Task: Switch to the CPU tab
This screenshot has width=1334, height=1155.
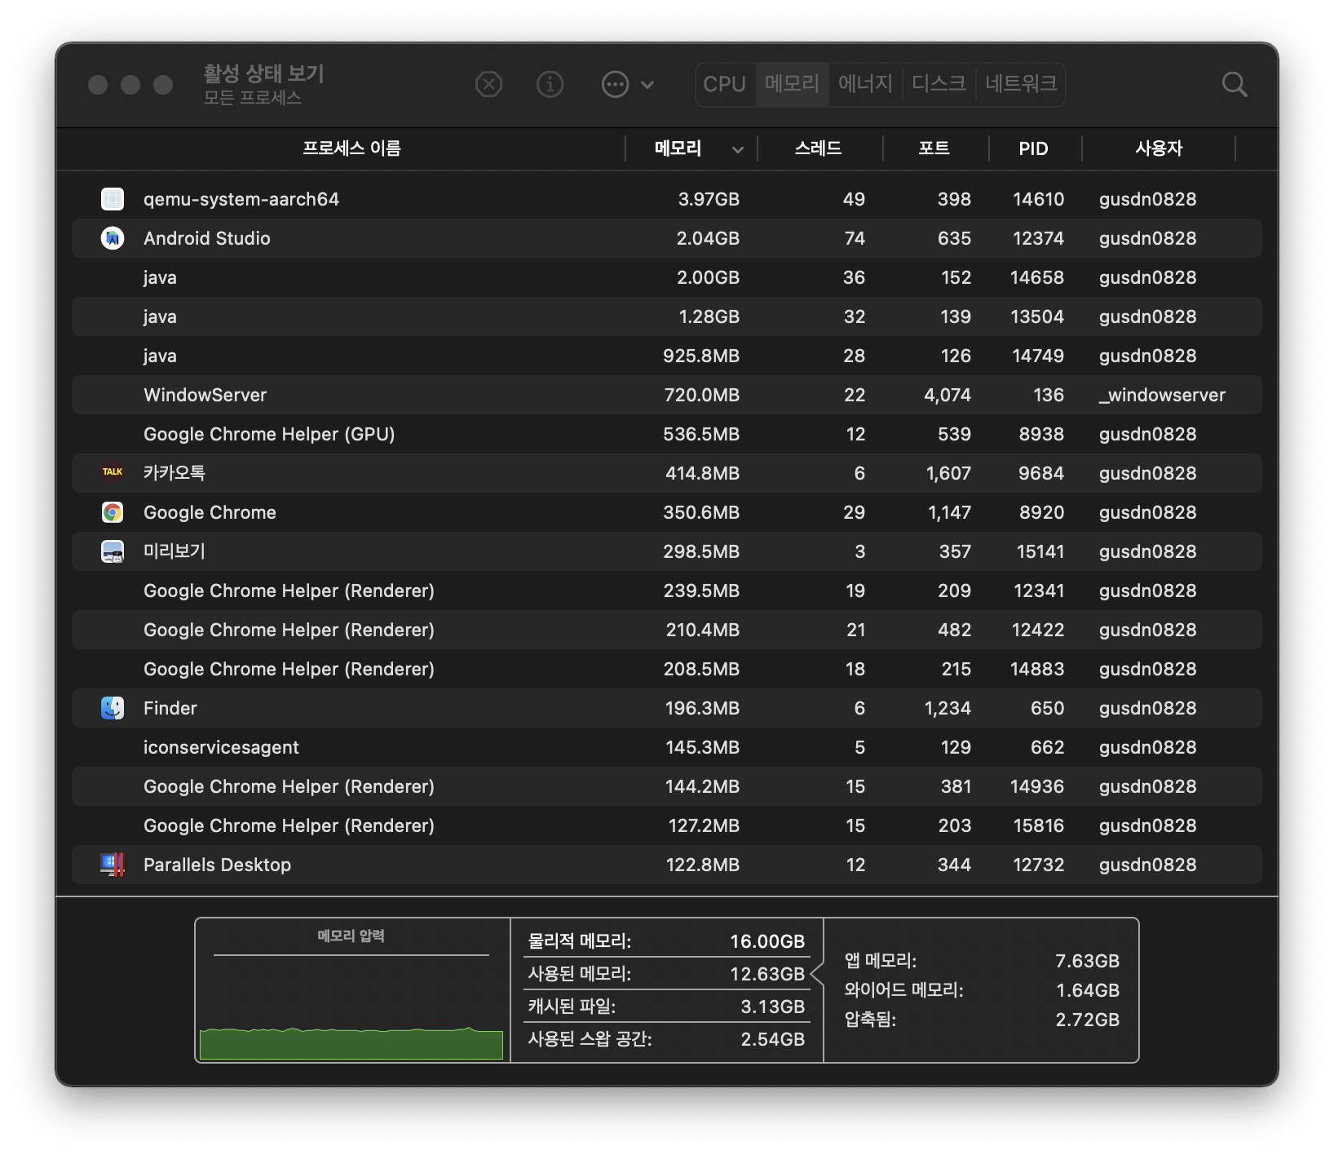Action: pos(725,84)
